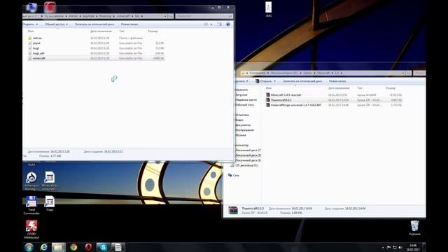
Task: Open the 'CD-дисковод' drive in the sidebar
Action: [244, 165]
